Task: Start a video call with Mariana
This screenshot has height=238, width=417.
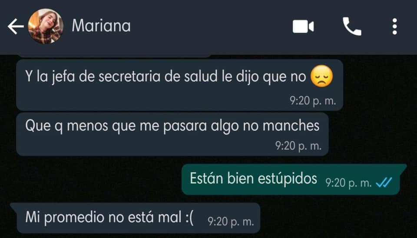Action: tap(303, 26)
